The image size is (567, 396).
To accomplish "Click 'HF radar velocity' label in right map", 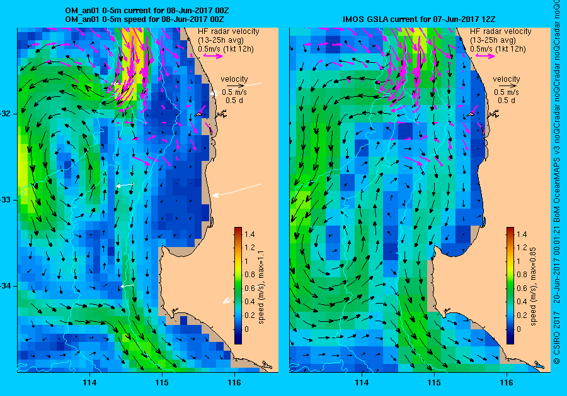I will 501,31.
